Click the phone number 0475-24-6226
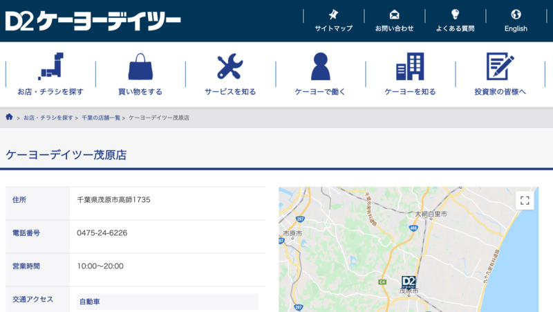This screenshot has height=312, width=553. click(x=102, y=233)
